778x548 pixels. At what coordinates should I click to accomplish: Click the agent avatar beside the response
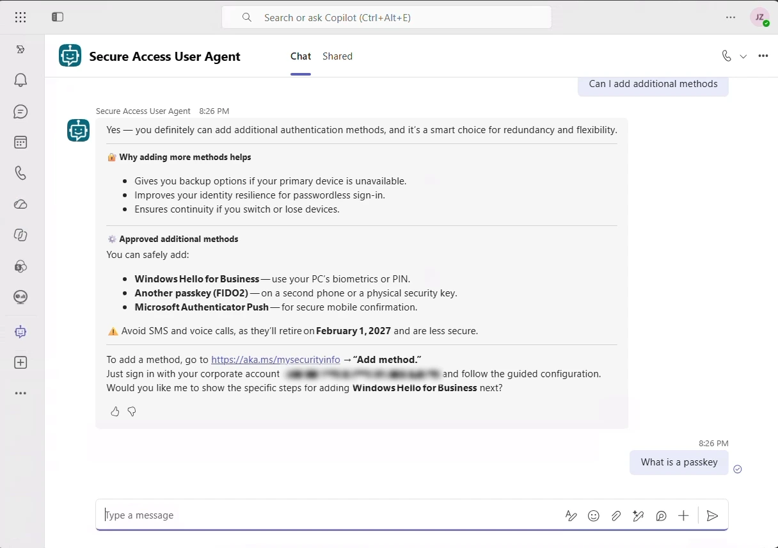coord(78,131)
